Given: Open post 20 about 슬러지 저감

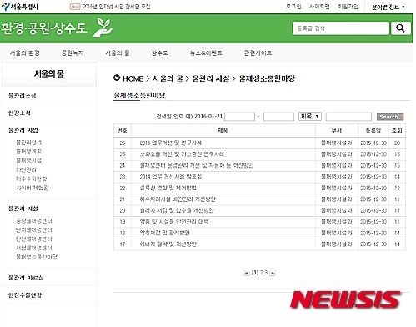Looking at the screenshot, I should pos(177,210).
